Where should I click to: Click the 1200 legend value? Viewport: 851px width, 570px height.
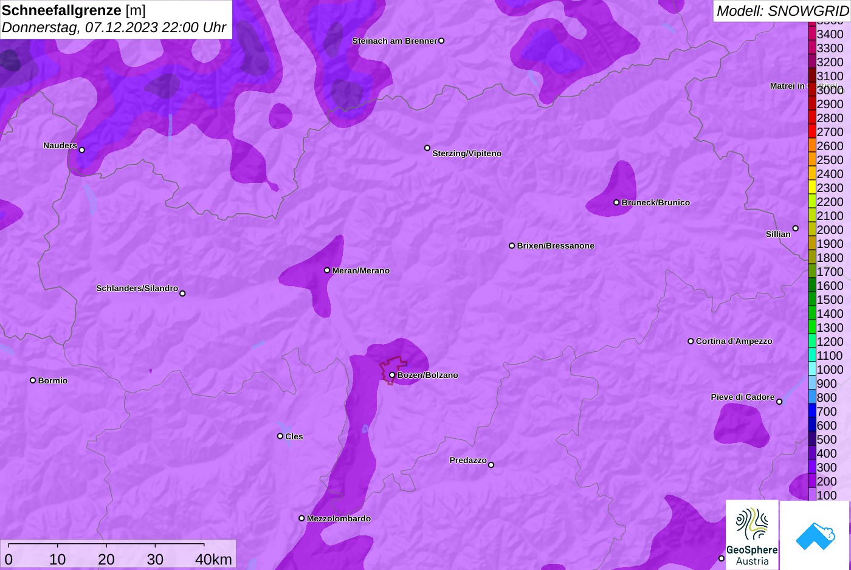coord(830,342)
